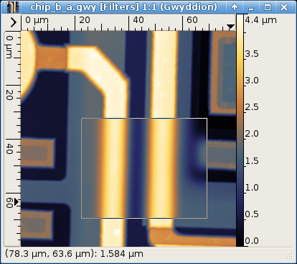Minimize the chip_b_a.gwy data window
The image size is (297, 264).
point(251,7)
